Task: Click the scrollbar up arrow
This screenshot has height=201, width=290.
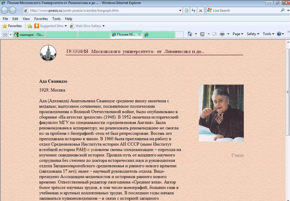Action: coord(288,42)
